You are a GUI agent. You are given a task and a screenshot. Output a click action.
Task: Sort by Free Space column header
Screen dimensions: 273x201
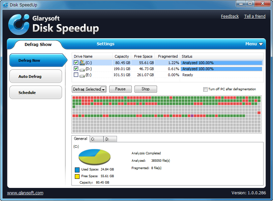click(143, 56)
